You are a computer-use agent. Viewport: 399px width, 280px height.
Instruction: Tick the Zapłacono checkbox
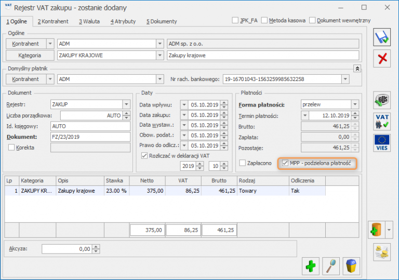pyautogui.click(x=243, y=163)
